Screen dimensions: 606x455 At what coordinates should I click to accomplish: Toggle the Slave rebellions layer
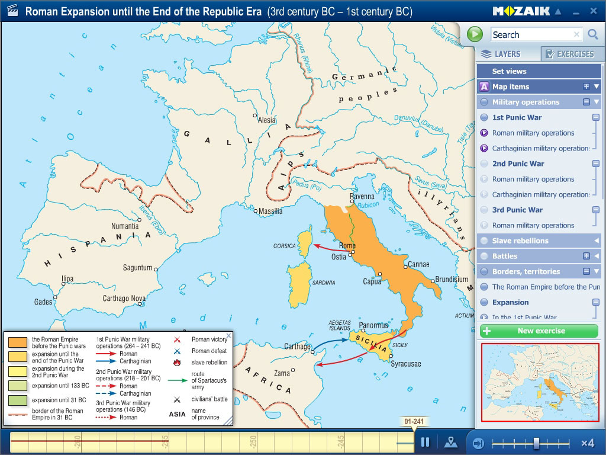[484, 241]
